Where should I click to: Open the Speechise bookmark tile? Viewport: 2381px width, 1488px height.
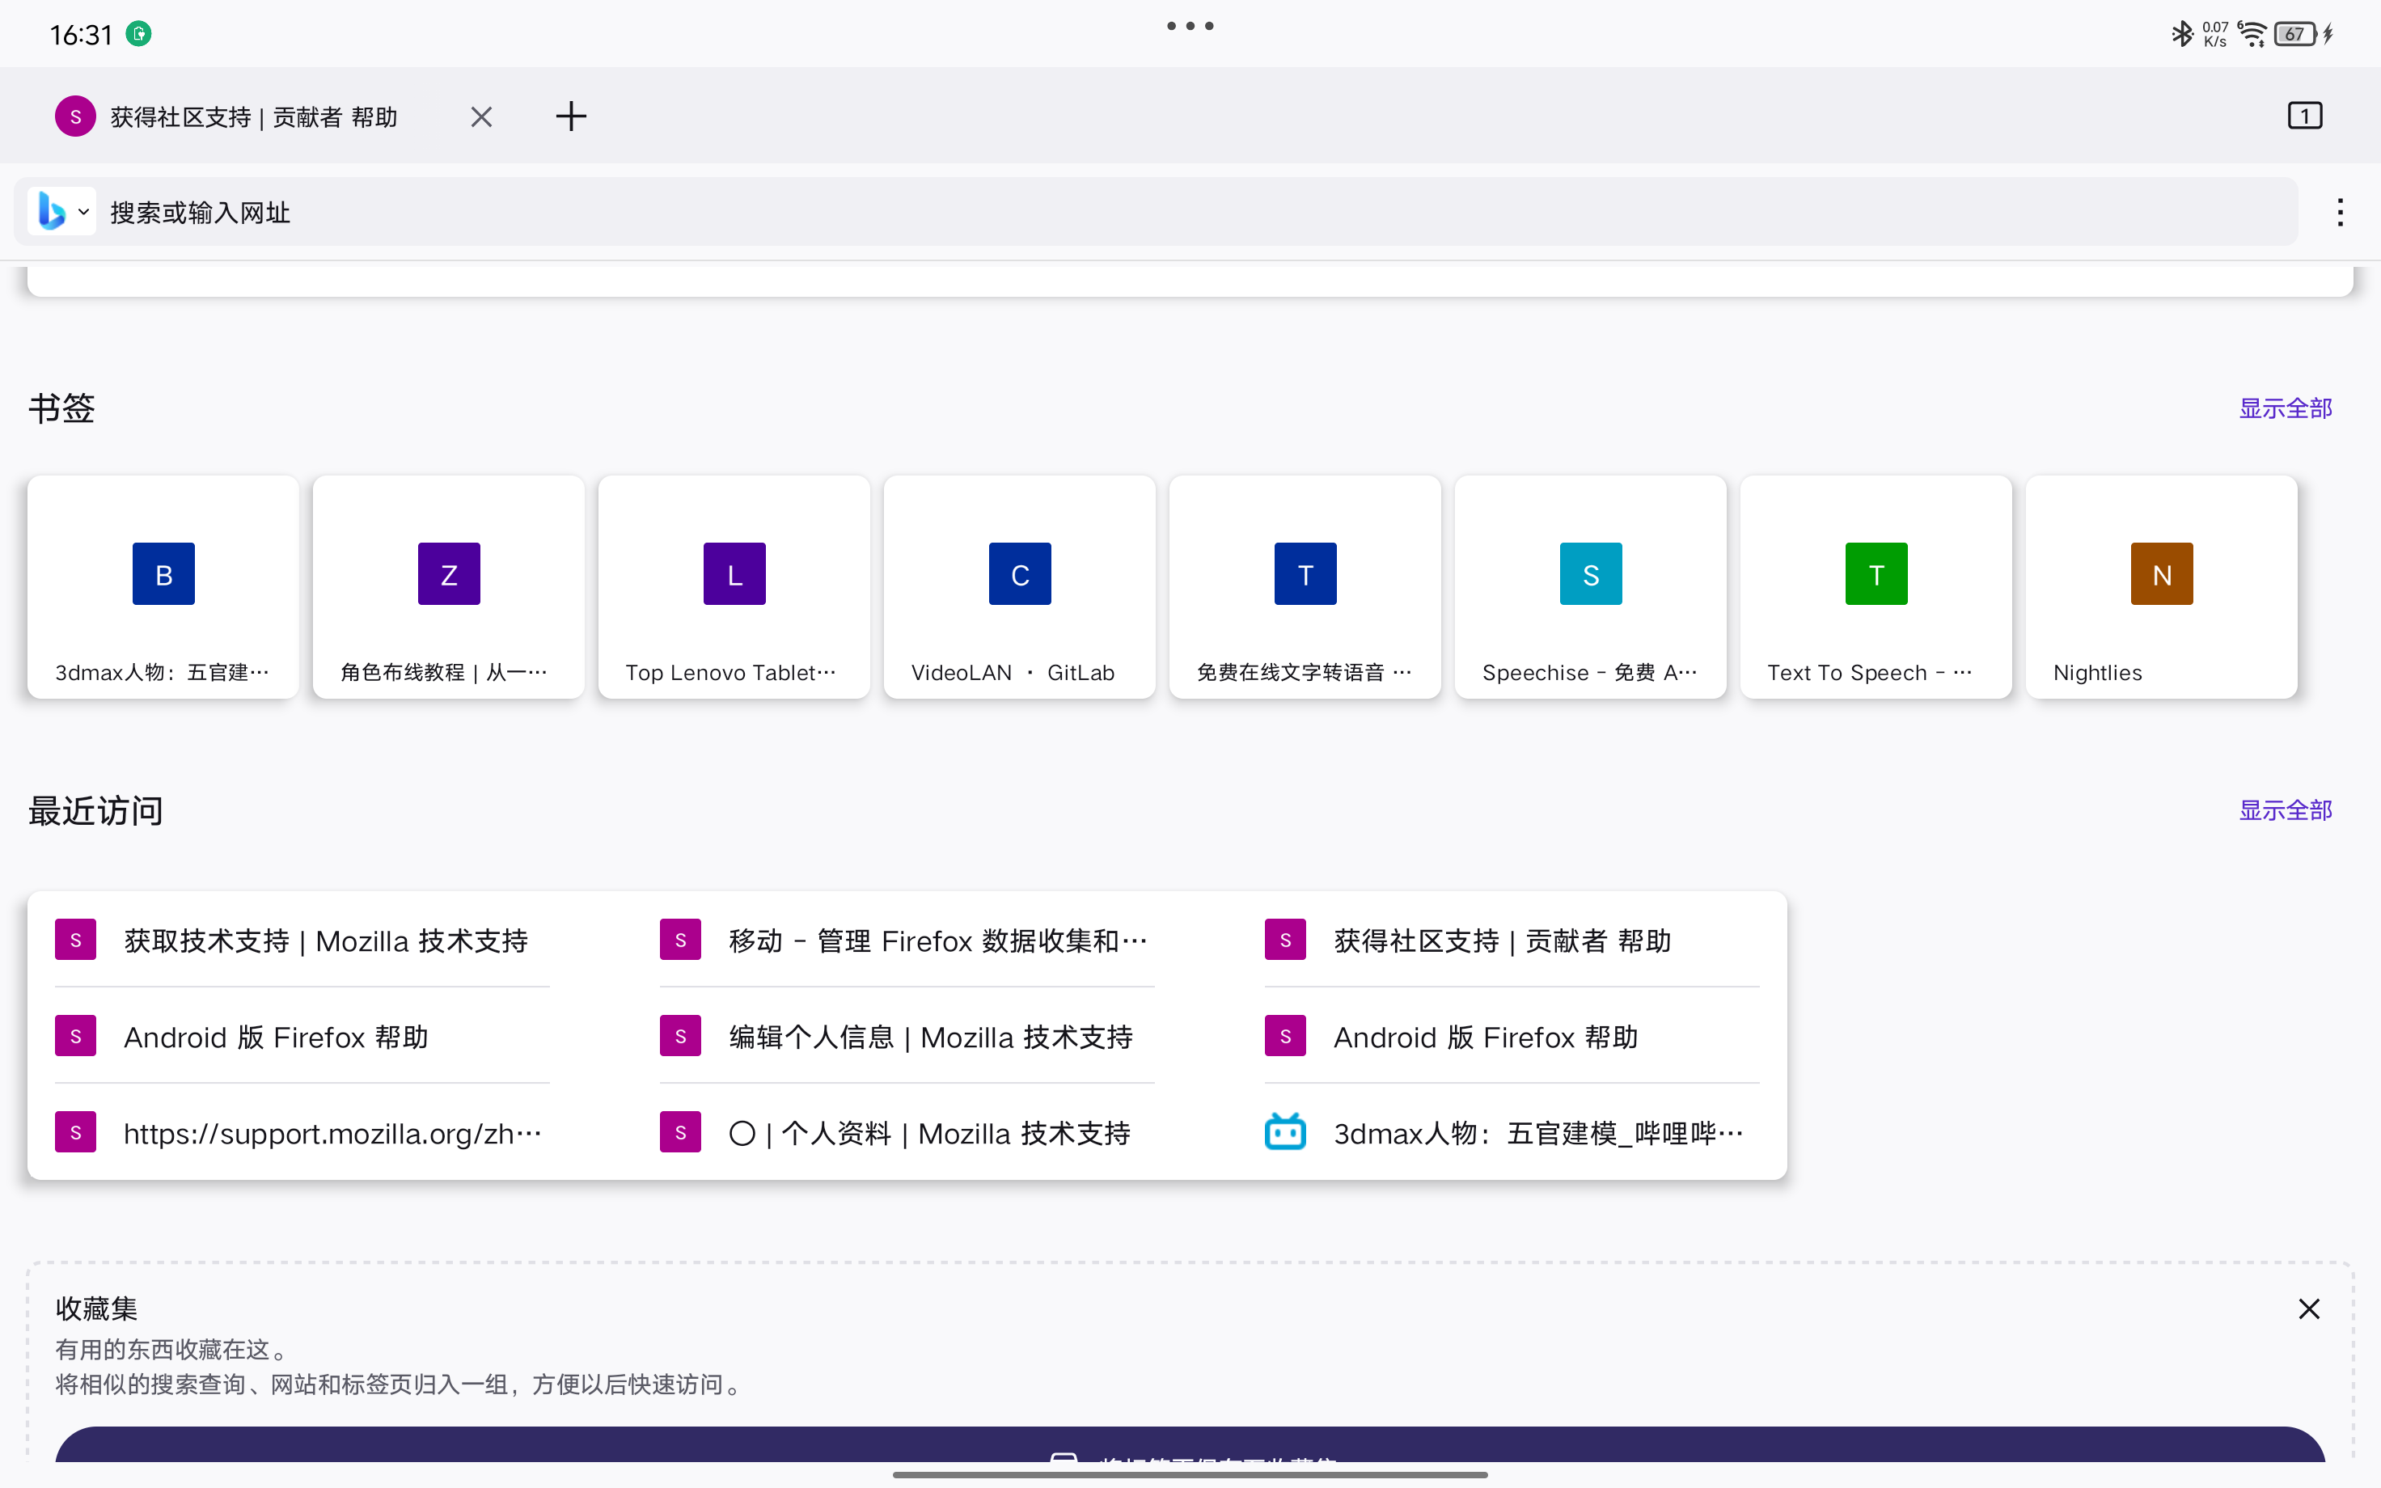click(1590, 588)
